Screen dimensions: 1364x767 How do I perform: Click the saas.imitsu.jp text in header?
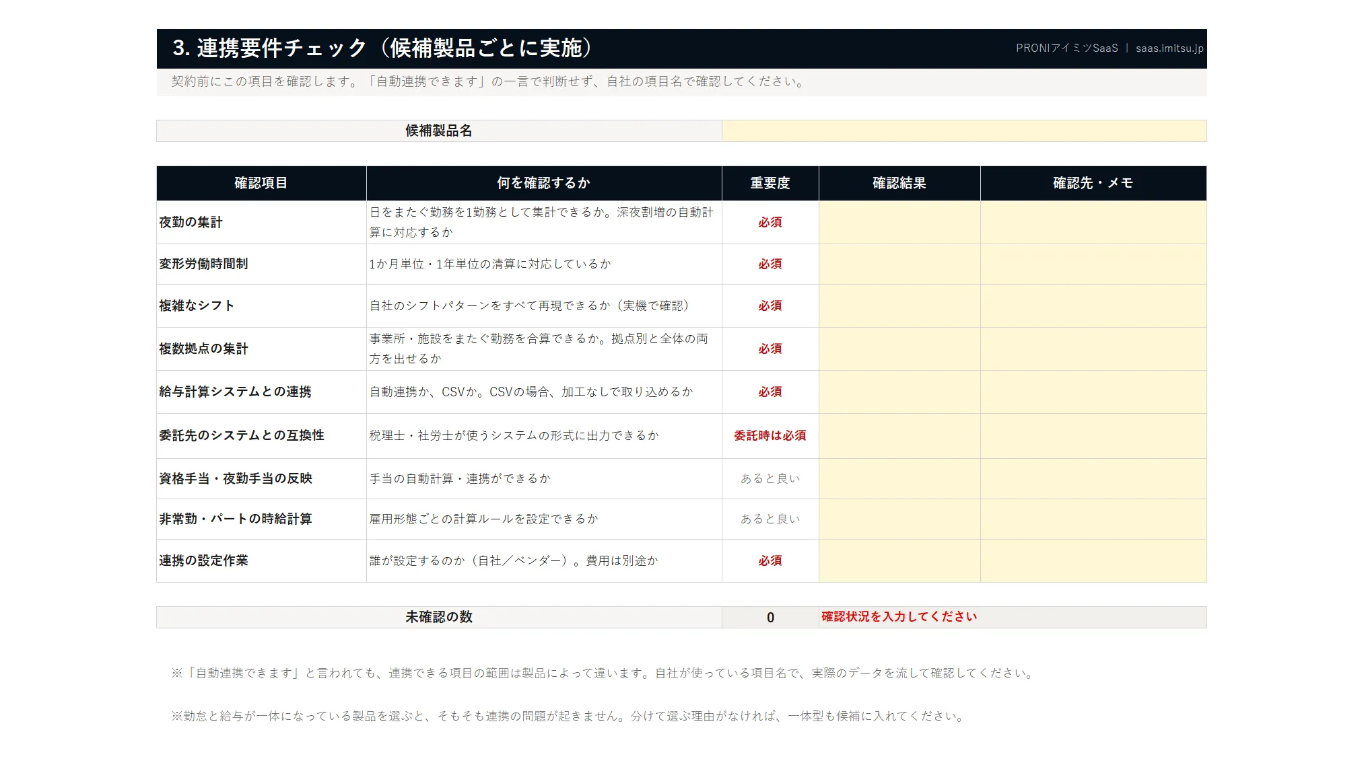[x=1169, y=48]
